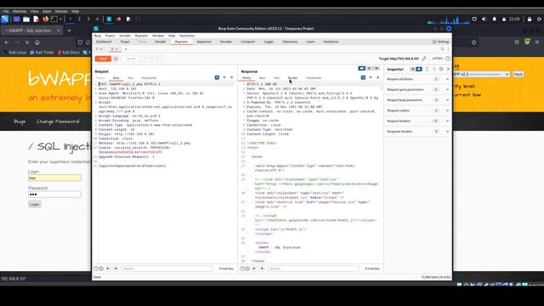This screenshot has height=306, width=544.
Task: Click request search help icon
Action: pyautogui.click(x=96, y=269)
